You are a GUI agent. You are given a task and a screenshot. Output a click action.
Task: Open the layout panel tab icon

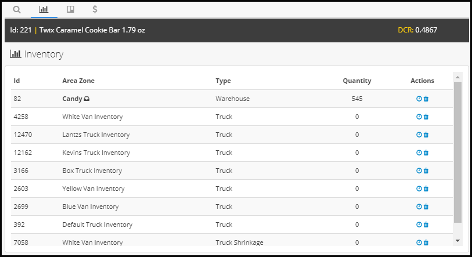pyautogui.click(x=70, y=9)
